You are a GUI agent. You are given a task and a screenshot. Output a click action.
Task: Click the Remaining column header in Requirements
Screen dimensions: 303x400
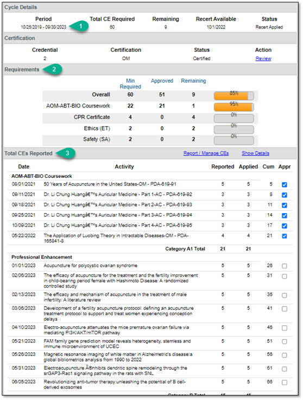tap(193, 81)
